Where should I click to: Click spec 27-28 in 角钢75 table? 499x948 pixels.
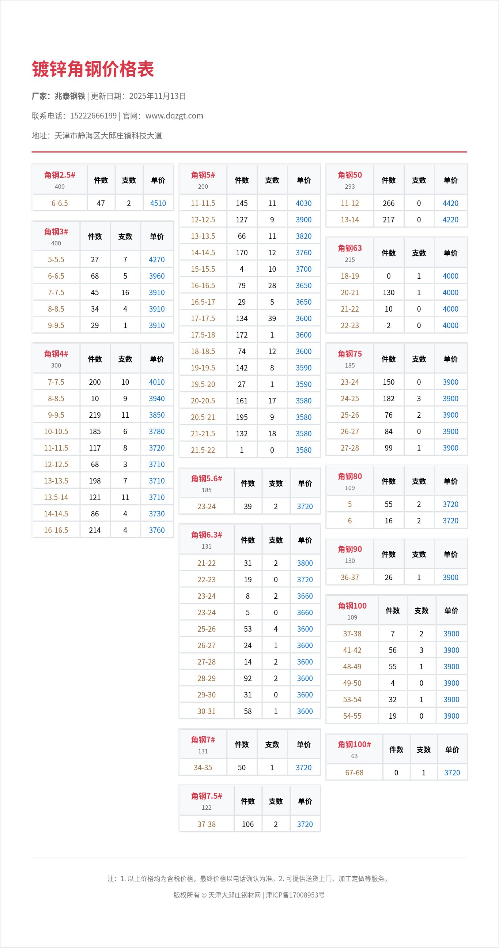tap(350, 448)
